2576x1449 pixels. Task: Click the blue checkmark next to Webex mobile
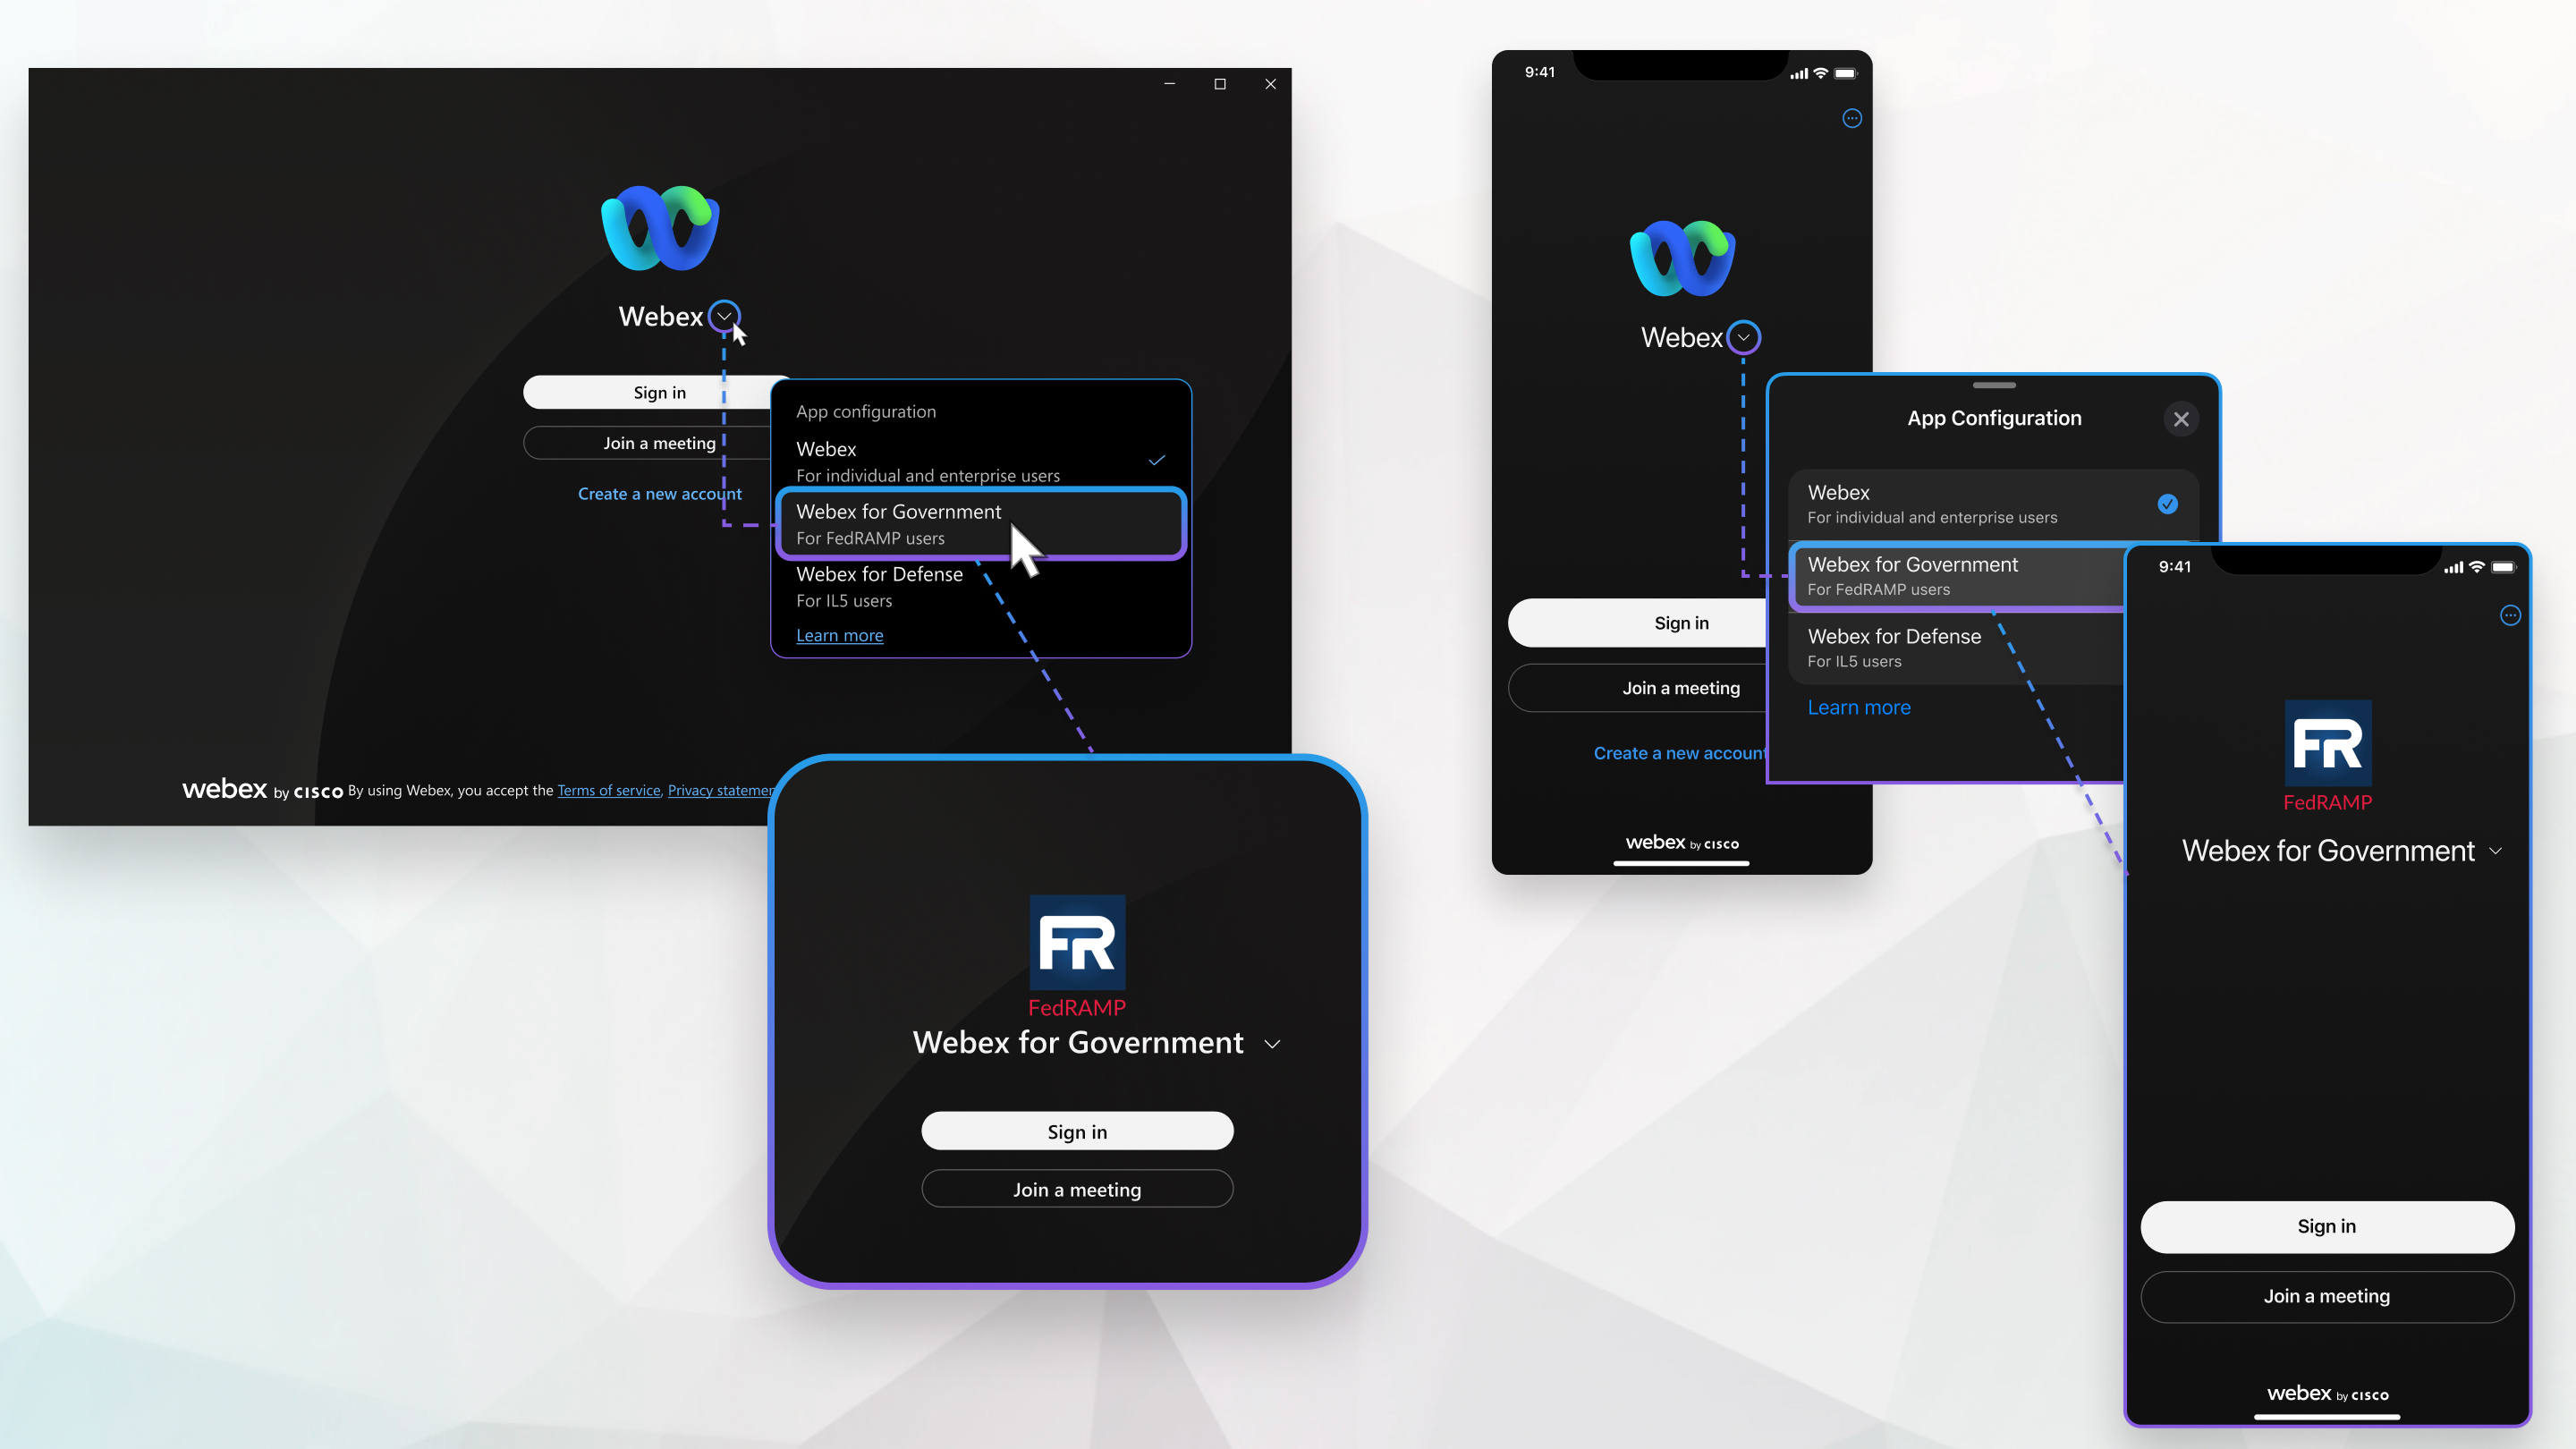click(x=2167, y=503)
